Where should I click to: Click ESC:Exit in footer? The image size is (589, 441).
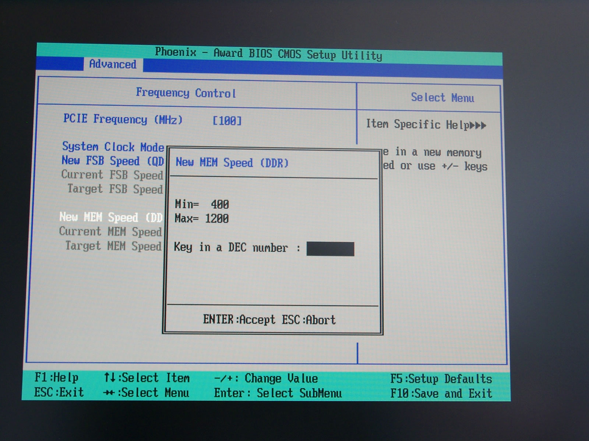click(x=59, y=392)
